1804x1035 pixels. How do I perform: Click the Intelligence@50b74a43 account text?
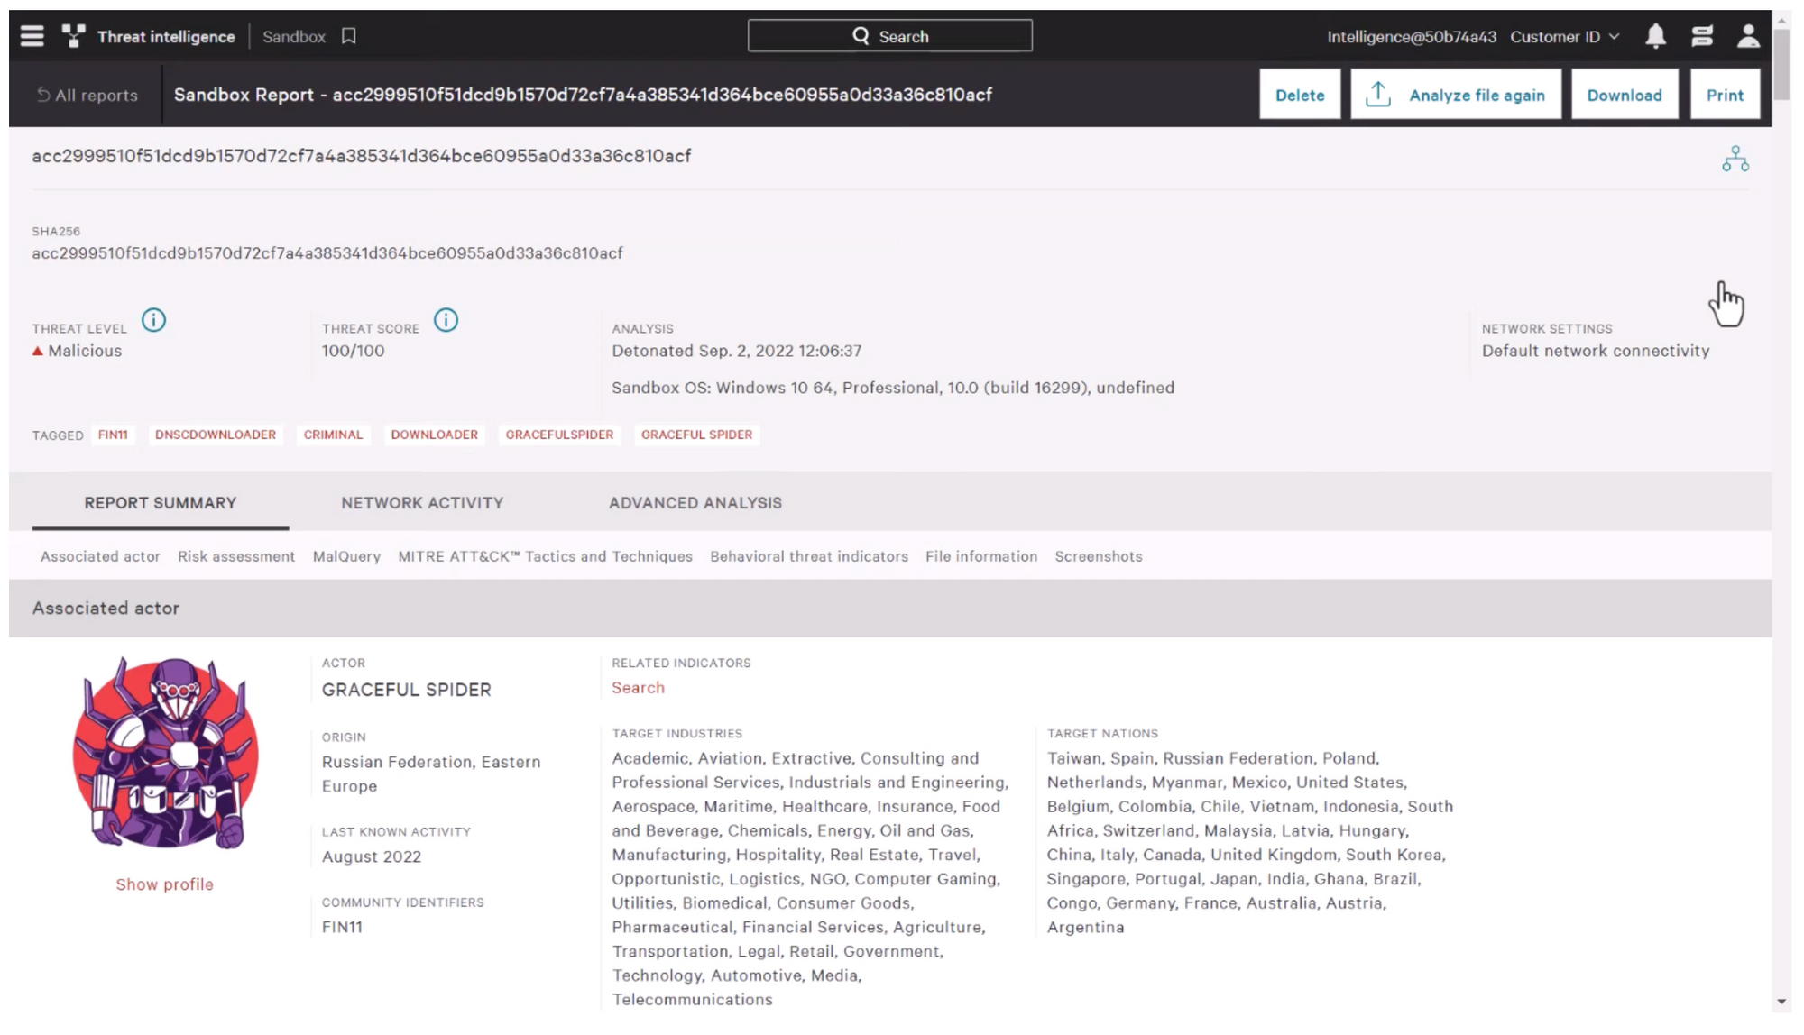click(1411, 37)
